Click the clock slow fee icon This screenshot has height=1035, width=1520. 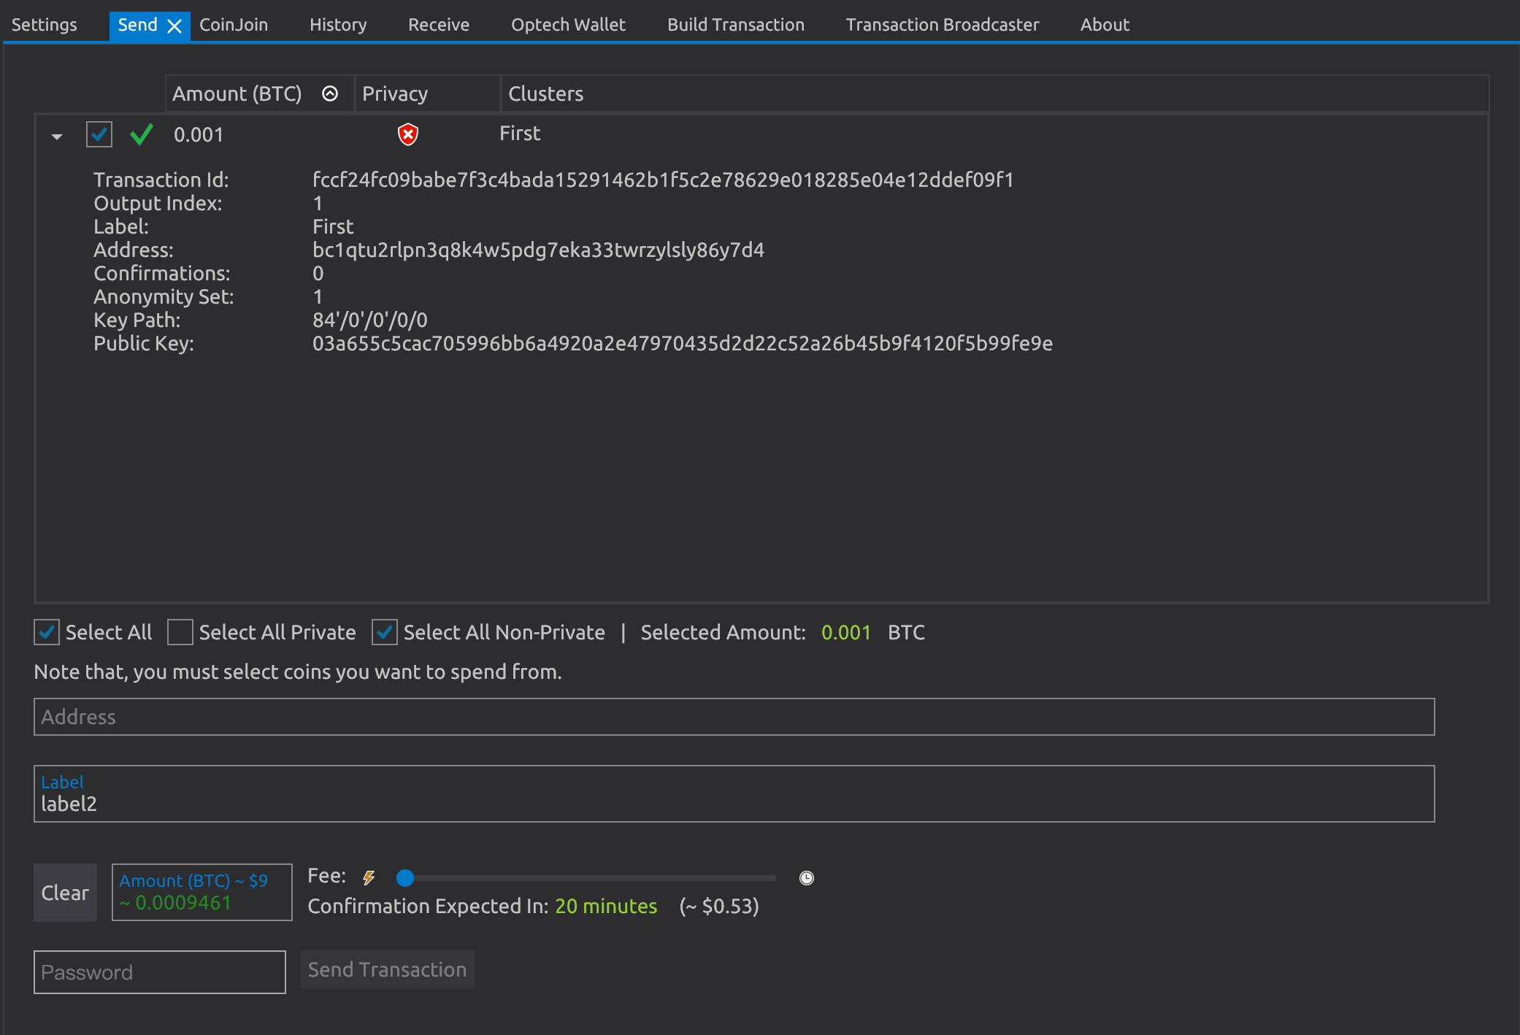806,878
